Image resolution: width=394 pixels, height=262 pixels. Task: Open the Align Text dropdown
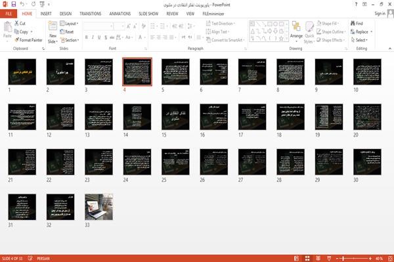[217, 32]
